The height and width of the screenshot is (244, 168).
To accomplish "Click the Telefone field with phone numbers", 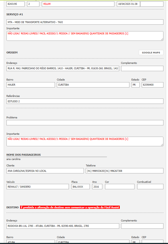I will coord(124,171).
